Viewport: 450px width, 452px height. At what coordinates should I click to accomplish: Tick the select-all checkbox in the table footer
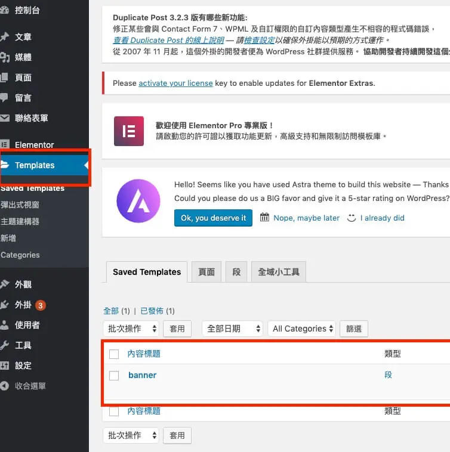pyautogui.click(x=114, y=411)
